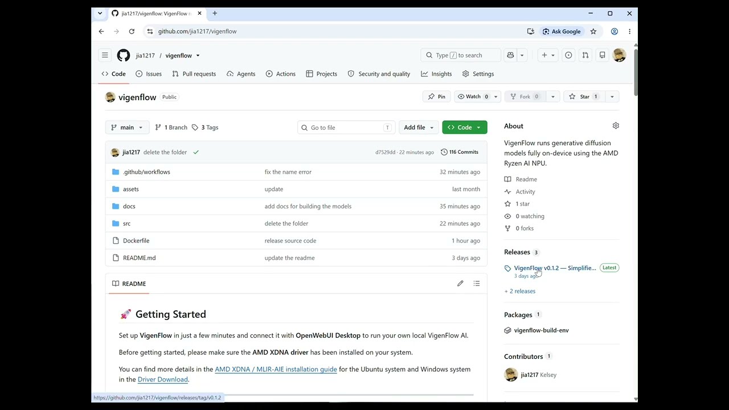Focus the Go to file field

(x=346, y=128)
